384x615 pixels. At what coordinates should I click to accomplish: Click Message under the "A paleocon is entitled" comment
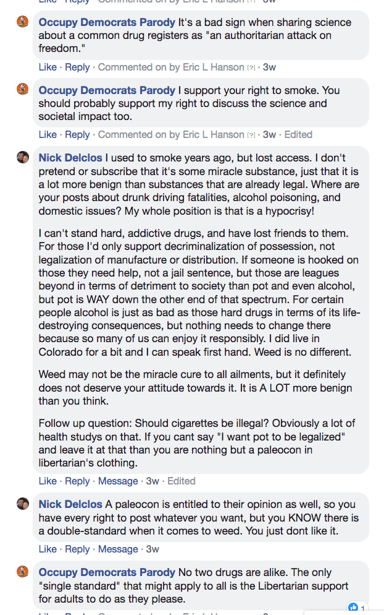click(118, 549)
